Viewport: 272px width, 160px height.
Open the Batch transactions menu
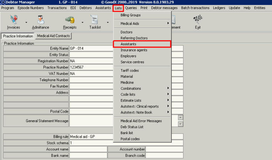[195, 8]
